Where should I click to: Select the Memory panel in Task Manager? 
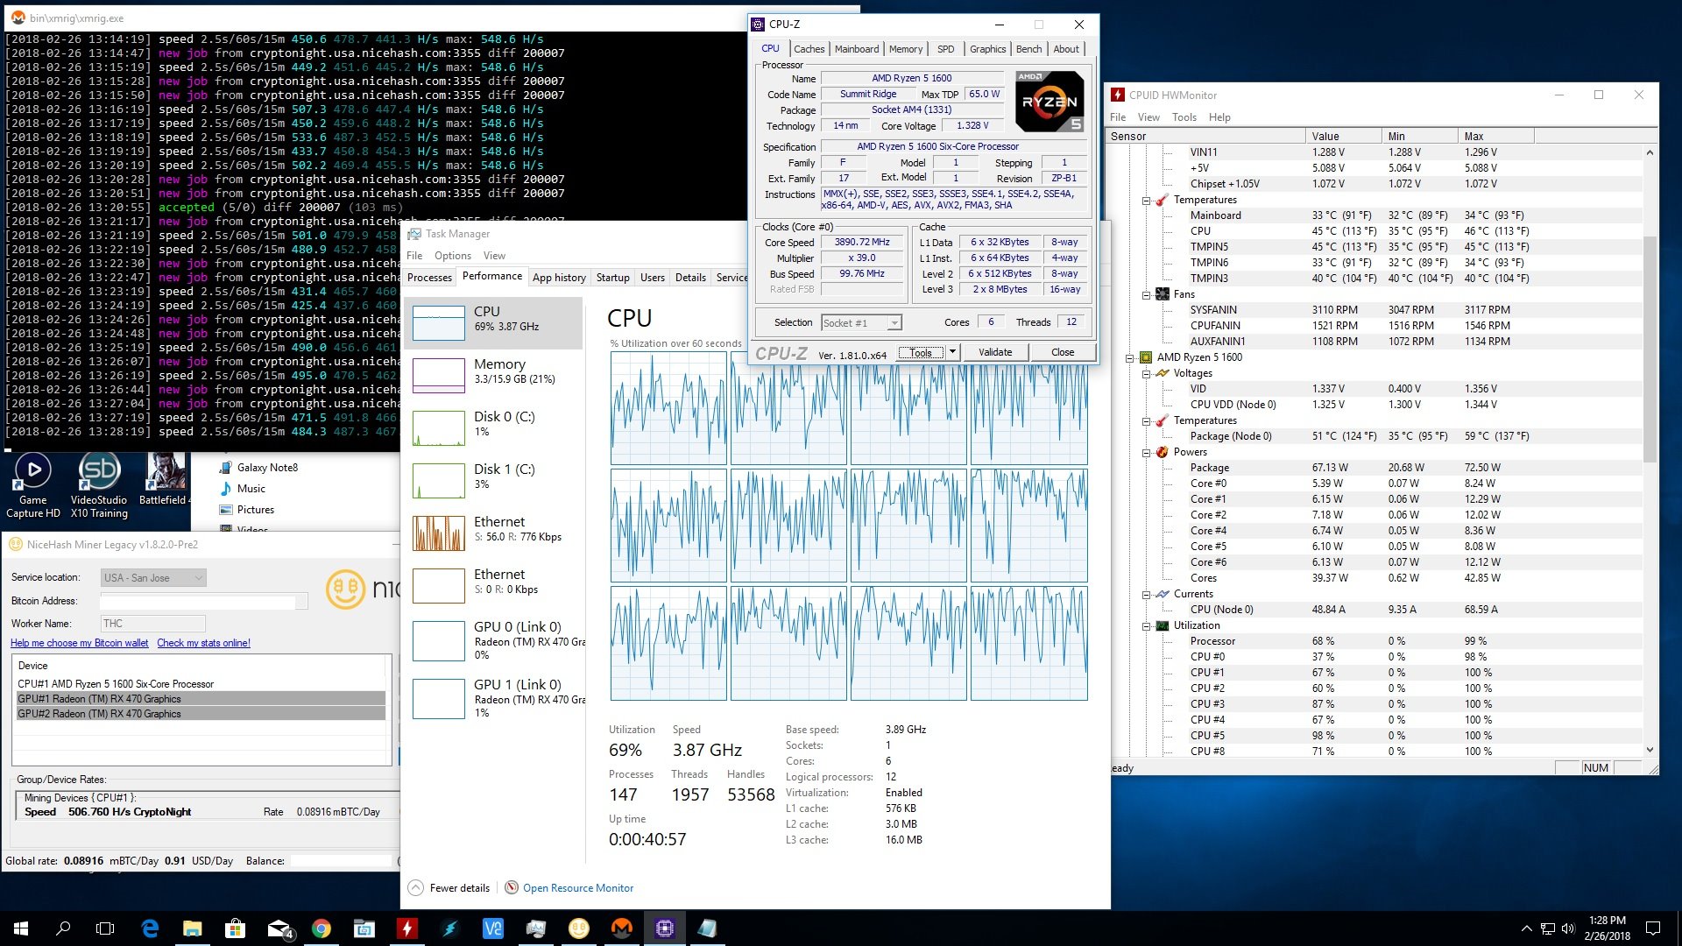[494, 375]
